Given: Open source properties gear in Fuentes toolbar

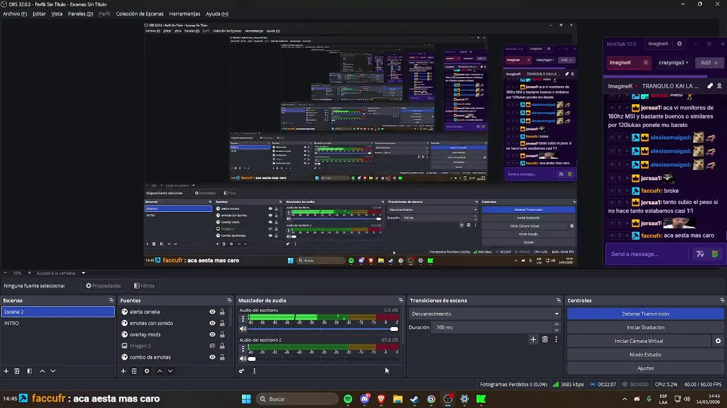Looking at the screenshot, I should [x=147, y=371].
